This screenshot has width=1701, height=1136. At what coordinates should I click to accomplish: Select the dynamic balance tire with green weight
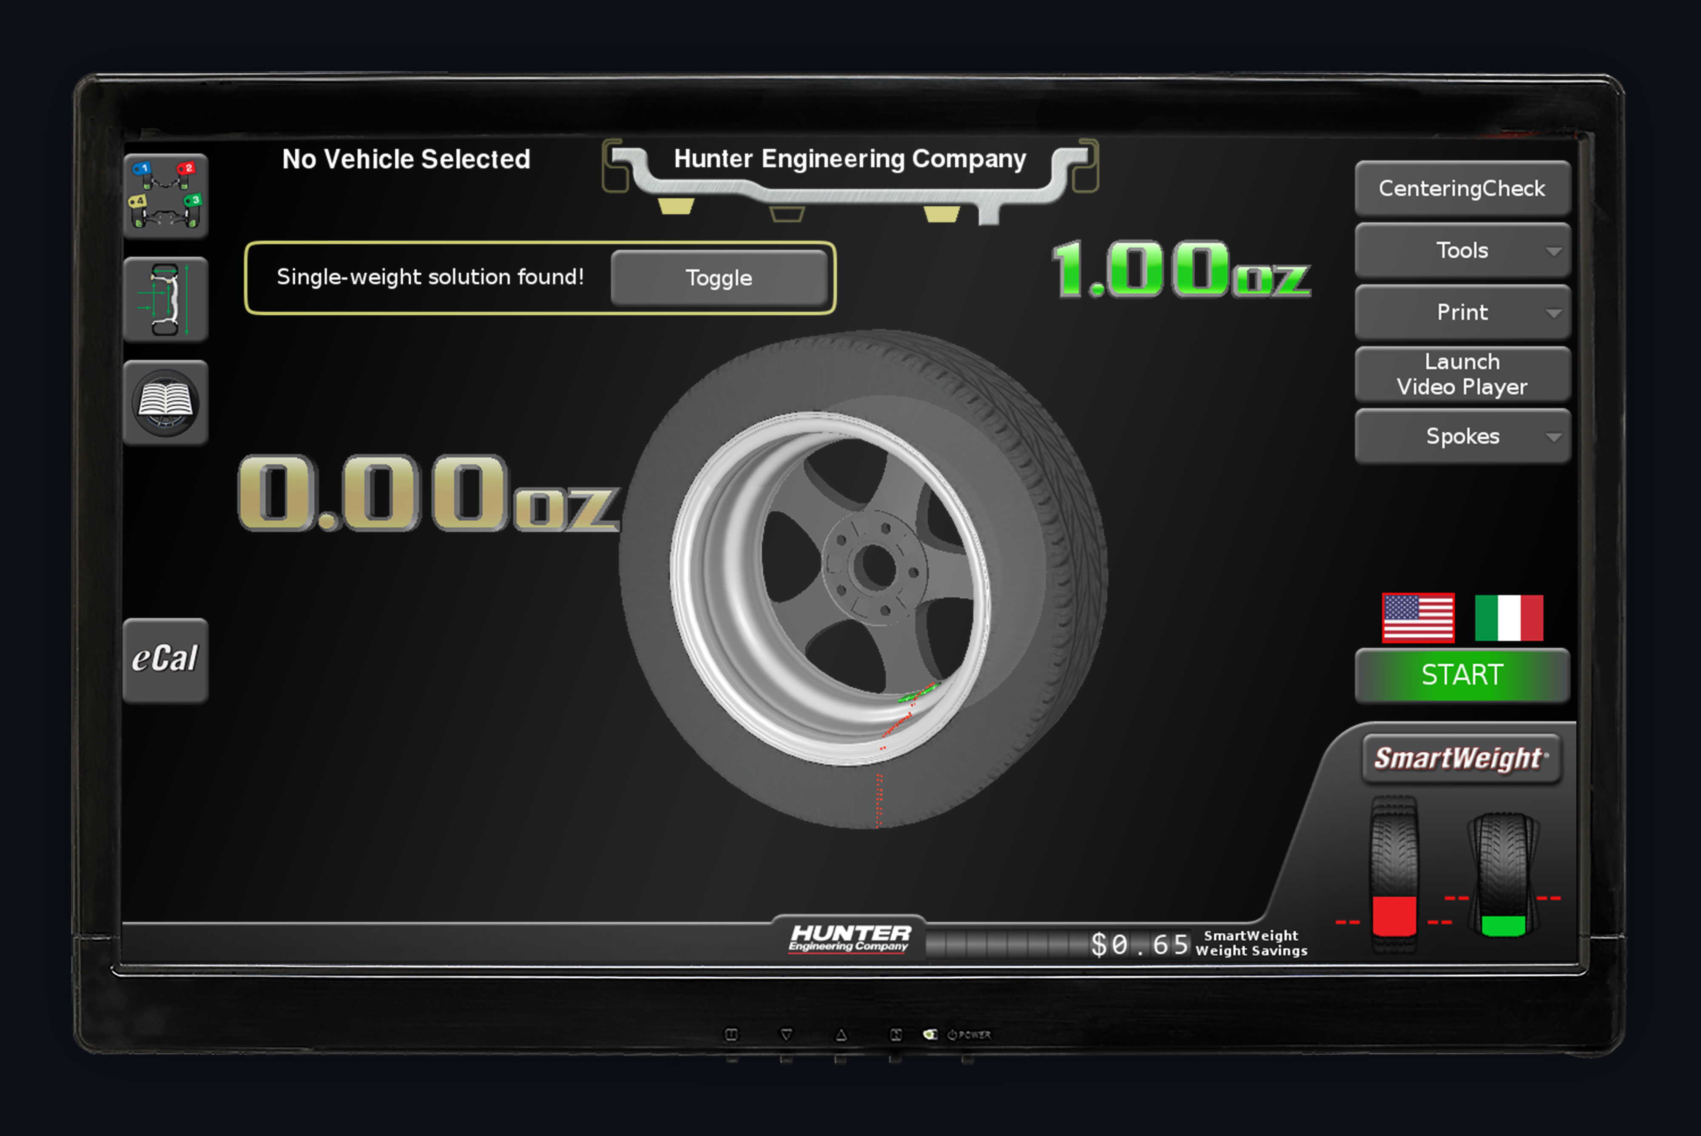[x=1503, y=874]
